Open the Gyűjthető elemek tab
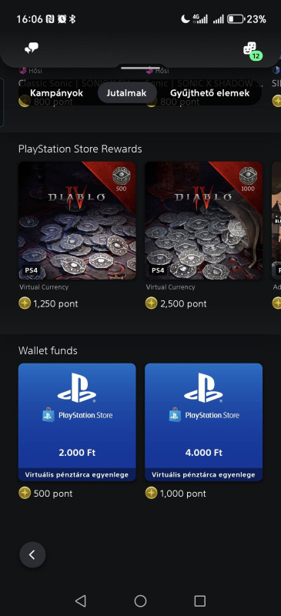This screenshot has height=616, width=281. (x=210, y=93)
